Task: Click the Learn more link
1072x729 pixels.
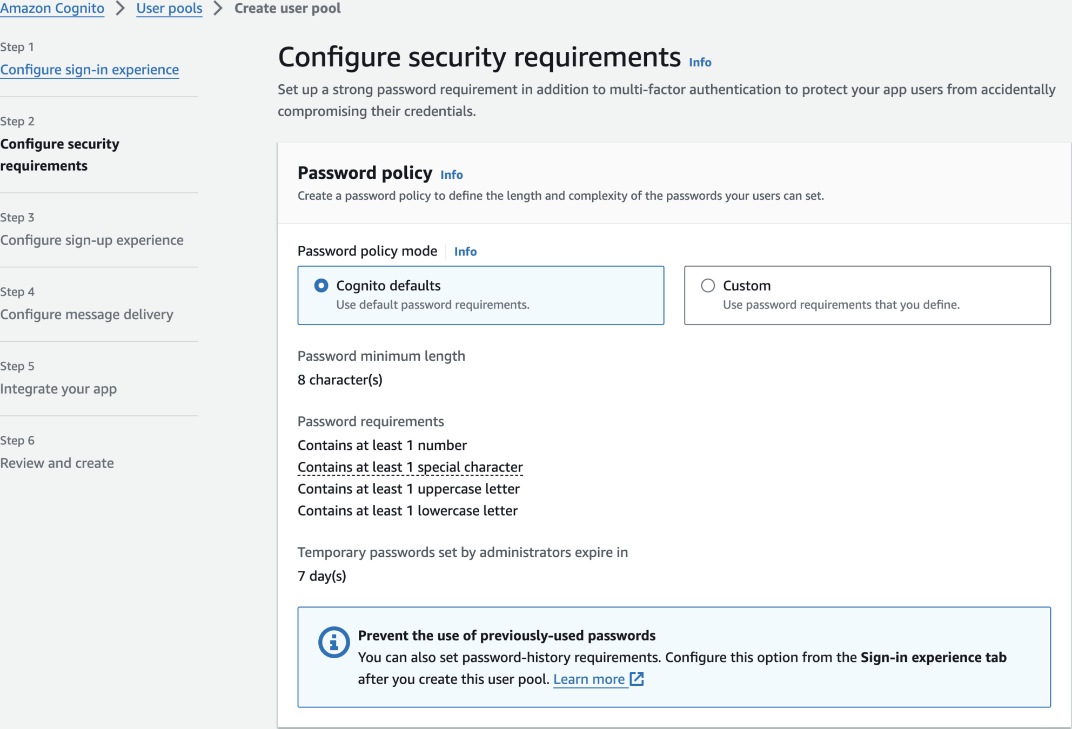Action: (588, 679)
